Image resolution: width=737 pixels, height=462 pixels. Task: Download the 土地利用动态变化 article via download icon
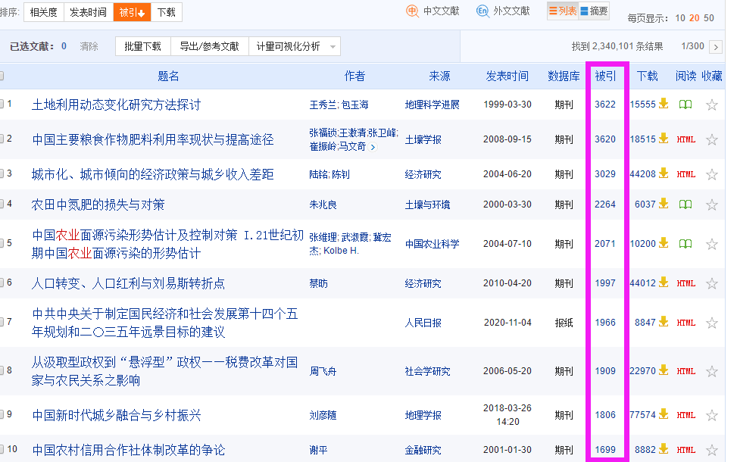pyautogui.click(x=664, y=103)
